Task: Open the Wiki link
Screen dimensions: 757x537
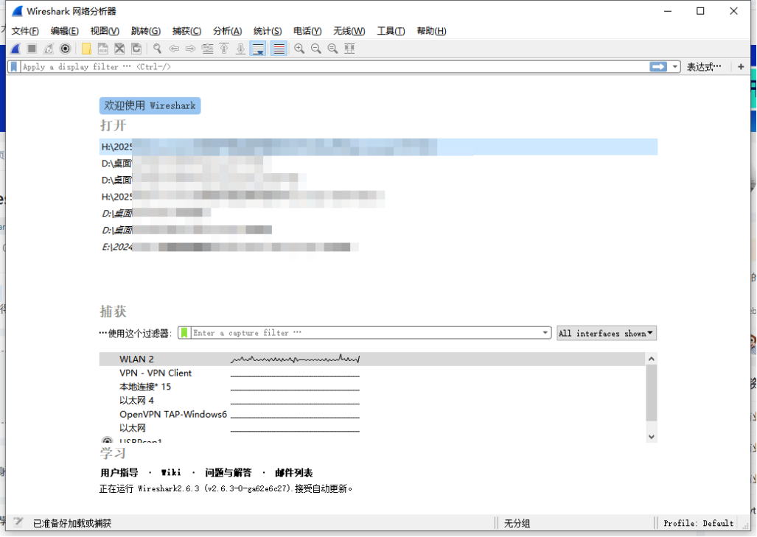Action: 171,473
